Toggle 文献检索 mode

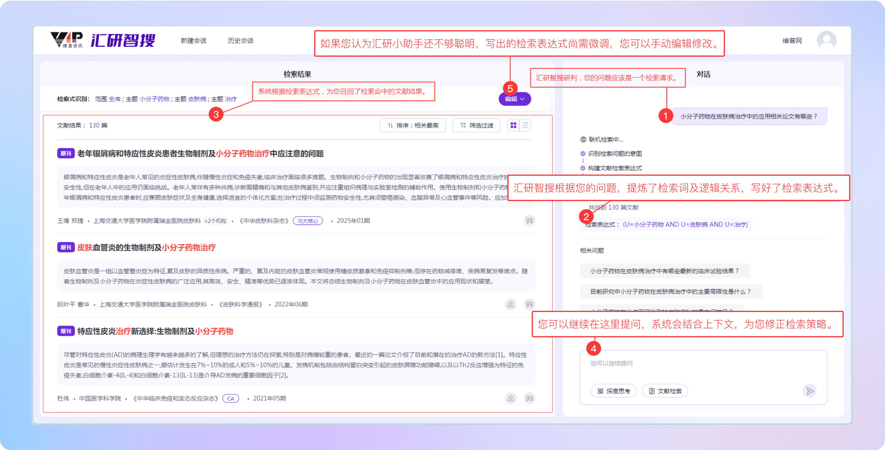[x=665, y=391]
